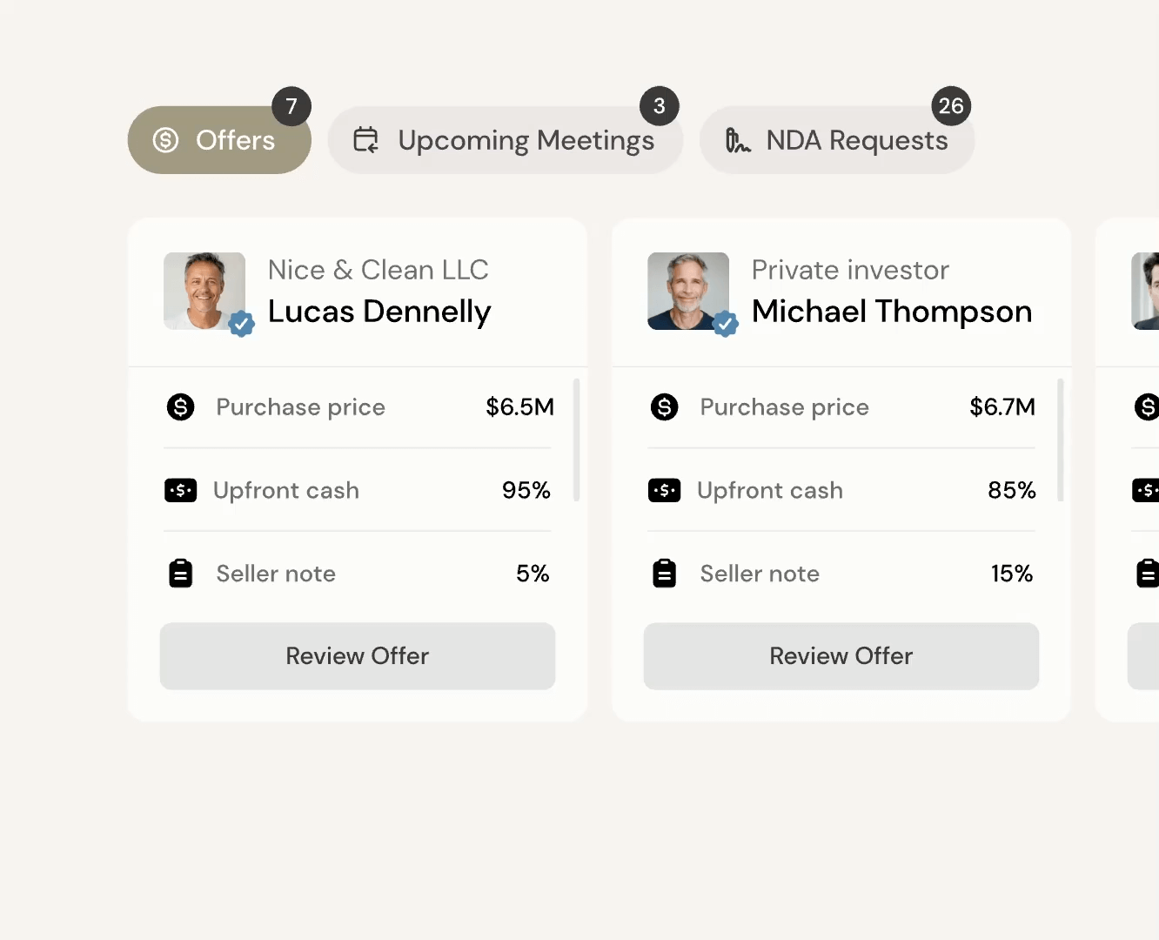Click the 26 badge on NDA Requests
The image size is (1159, 940).
[x=951, y=106]
